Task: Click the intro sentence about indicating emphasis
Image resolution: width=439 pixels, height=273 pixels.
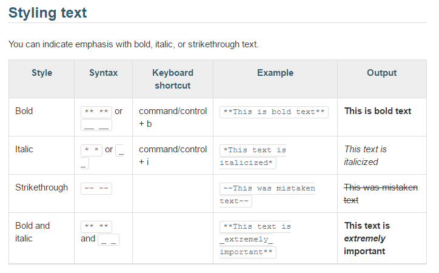Action: tap(133, 44)
